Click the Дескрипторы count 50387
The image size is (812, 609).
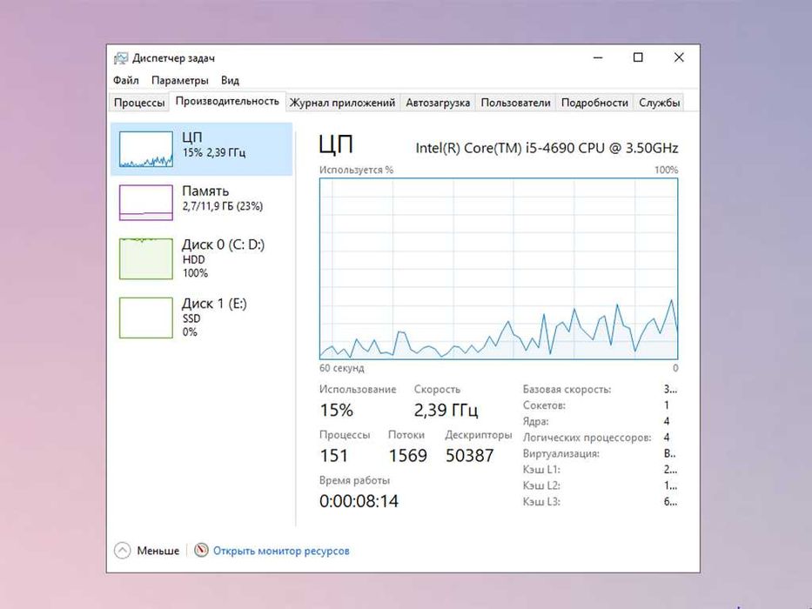[470, 456]
